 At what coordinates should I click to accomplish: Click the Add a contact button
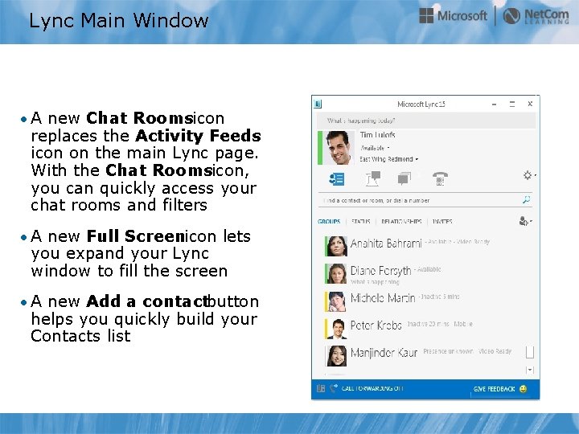(x=525, y=221)
